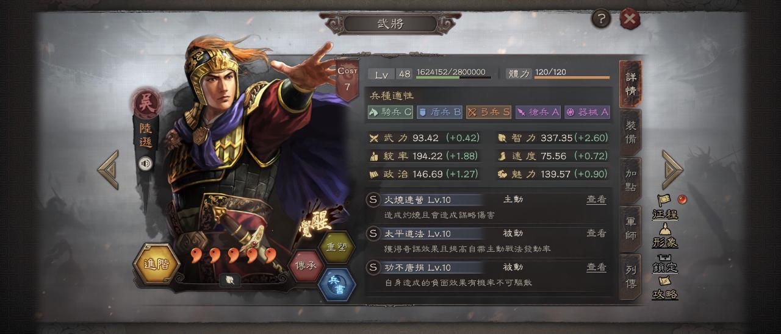Screen dimensions: 781x334
Task: Switch to the 加點 stat points tab
Action: point(631,180)
